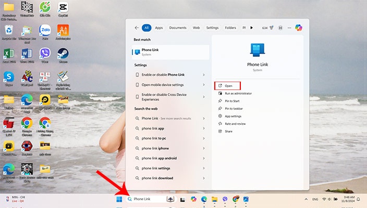Open Microsoft Edge from the taskbar
The image size is (367, 208).
pos(204,199)
